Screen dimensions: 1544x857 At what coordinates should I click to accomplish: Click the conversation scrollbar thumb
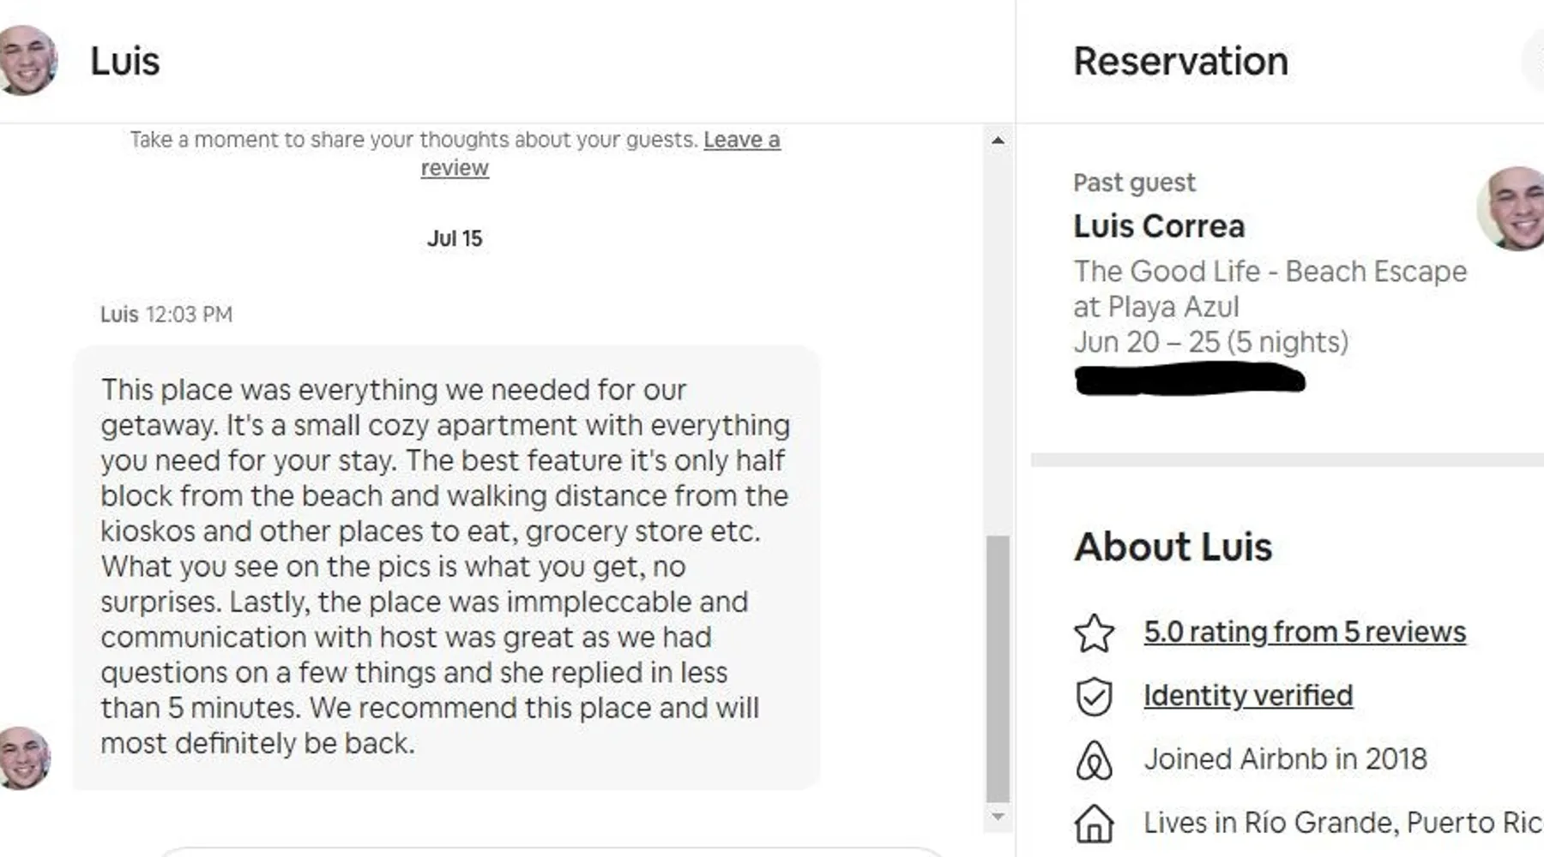998,668
